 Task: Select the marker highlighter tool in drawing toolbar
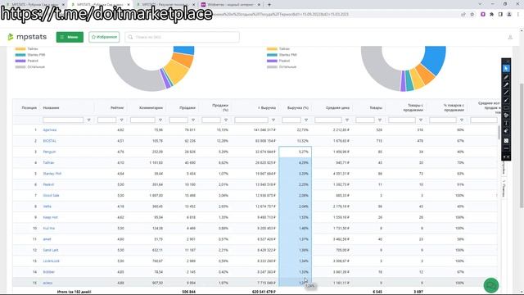506,84
